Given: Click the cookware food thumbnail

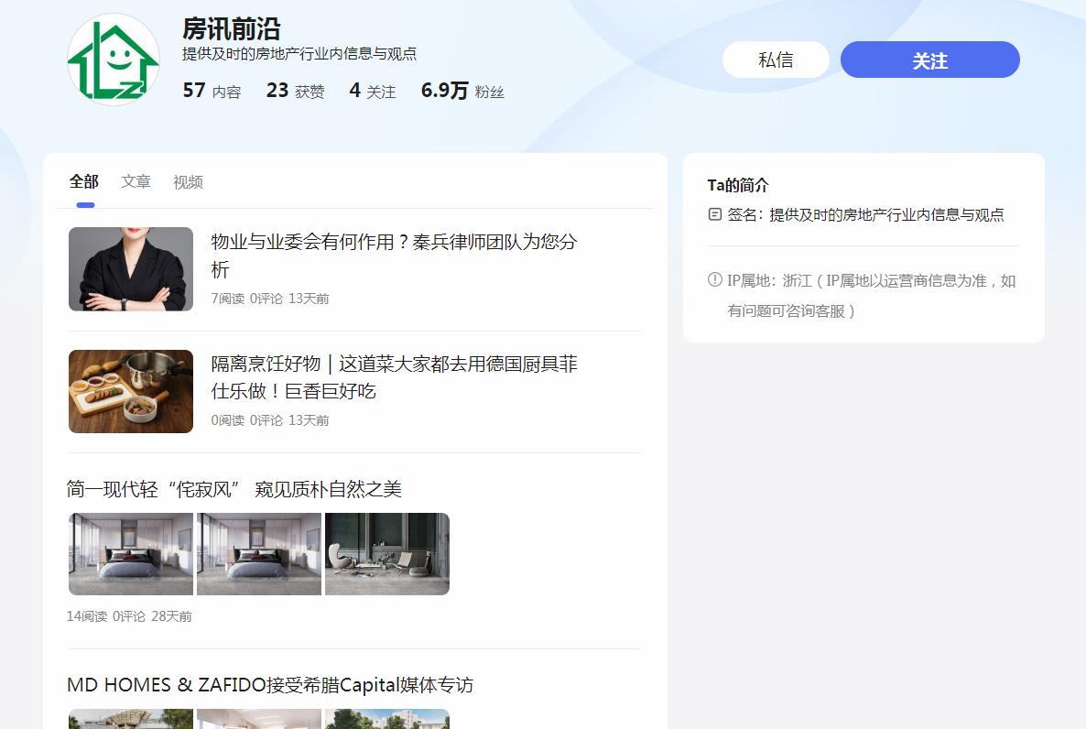Looking at the screenshot, I should (131, 392).
